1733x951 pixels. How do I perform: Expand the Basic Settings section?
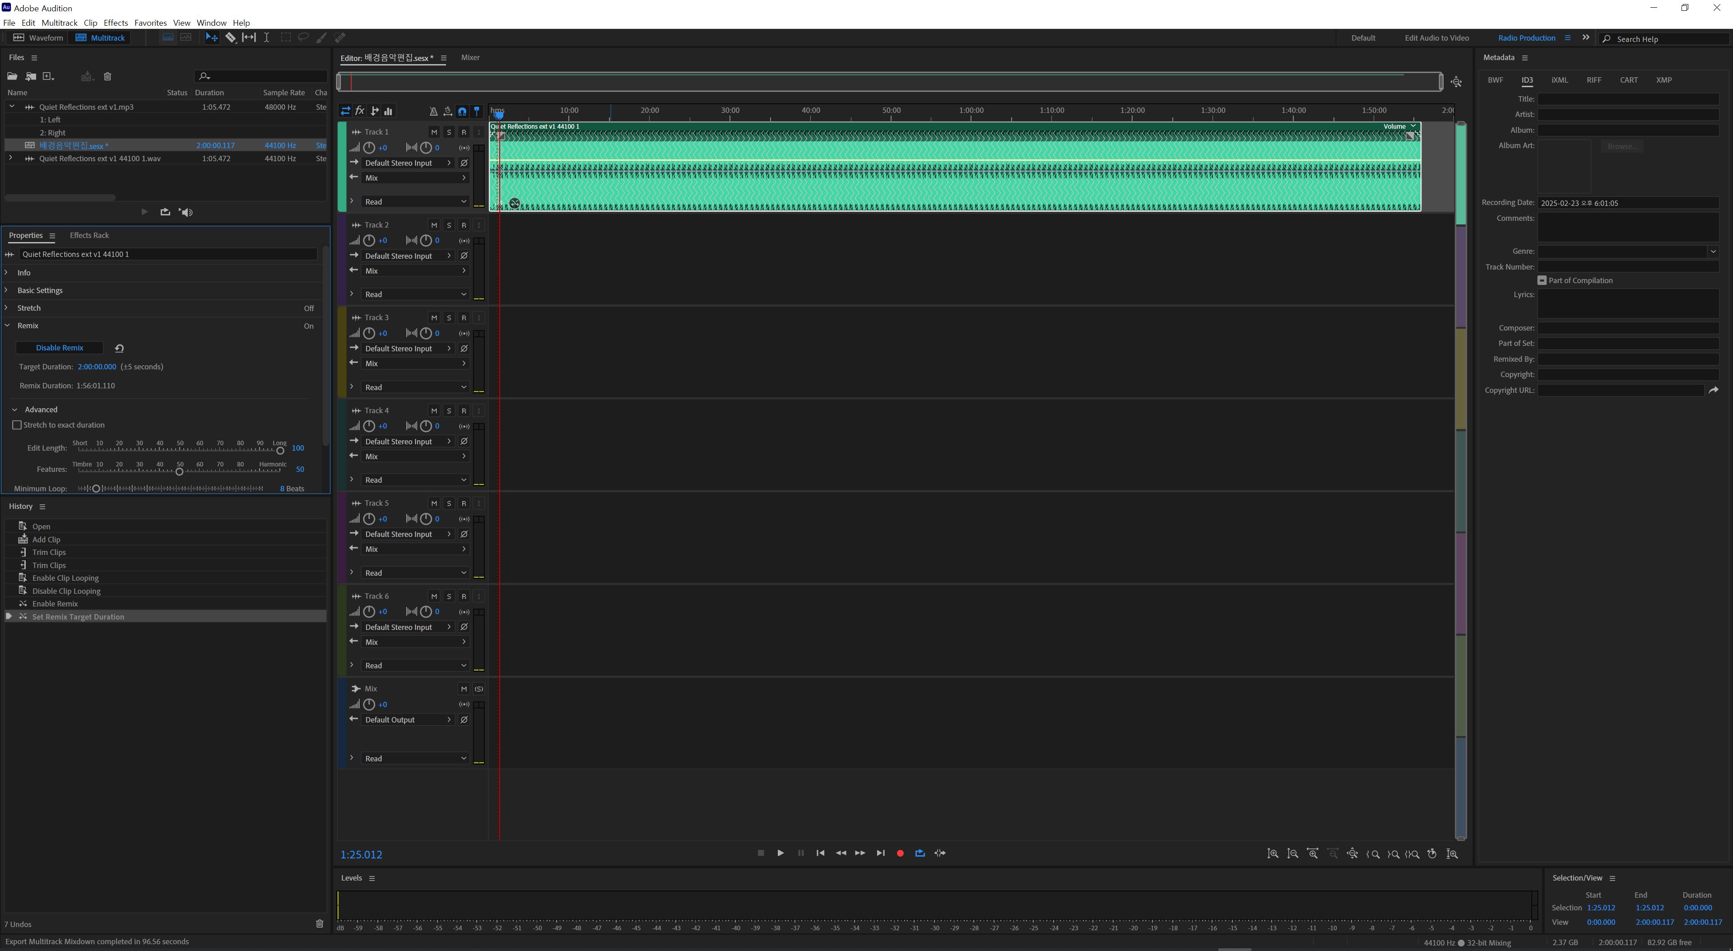pos(40,290)
